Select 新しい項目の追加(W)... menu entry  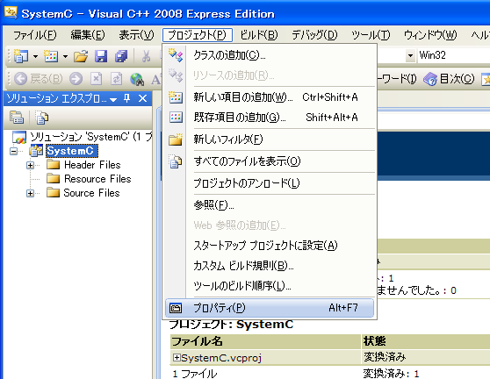pyautogui.click(x=270, y=97)
